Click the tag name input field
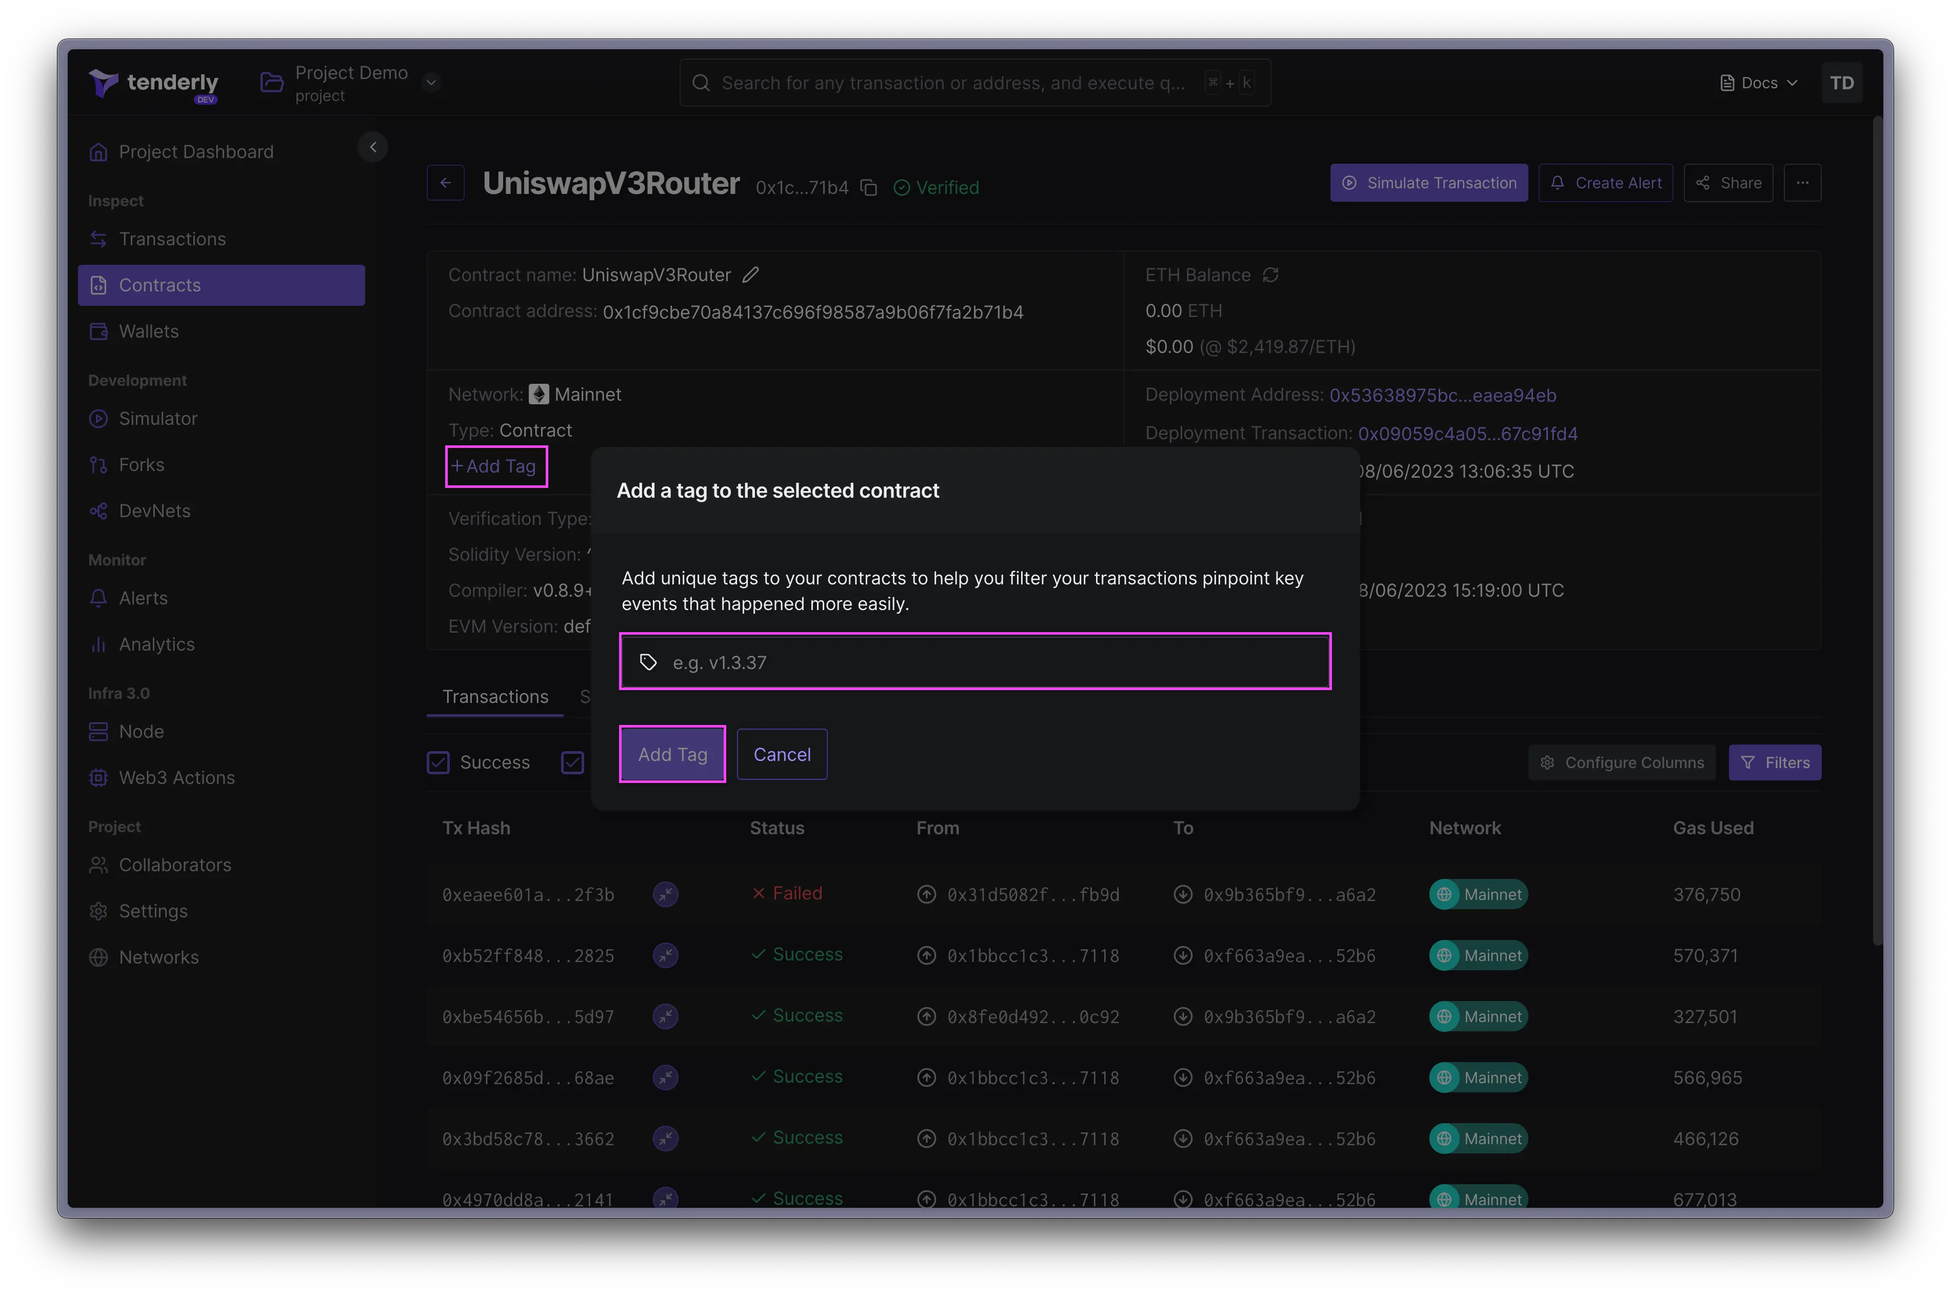1951x1294 pixels. point(975,662)
